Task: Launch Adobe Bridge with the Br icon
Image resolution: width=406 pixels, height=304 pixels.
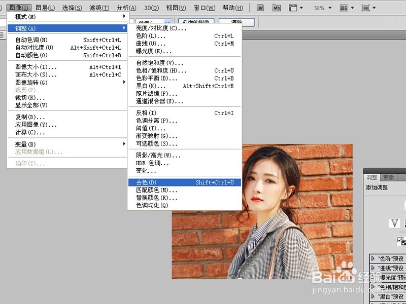Action: [260, 8]
